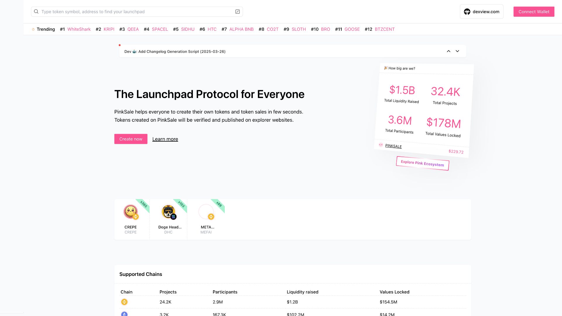Show previous announcement with up chevron
This screenshot has width=562, height=316.
click(448, 51)
